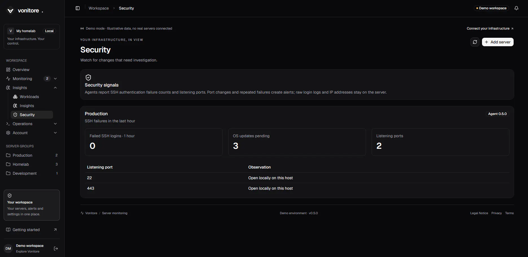Click the Vonitore logo icon

pyautogui.click(x=10, y=11)
